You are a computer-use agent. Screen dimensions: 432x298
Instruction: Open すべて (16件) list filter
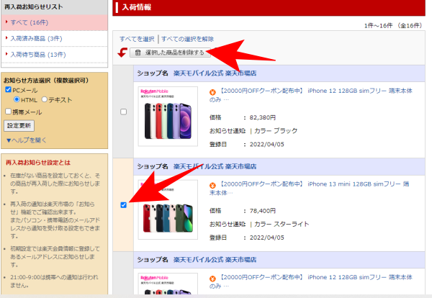pyautogui.click(x=30, y=22)
